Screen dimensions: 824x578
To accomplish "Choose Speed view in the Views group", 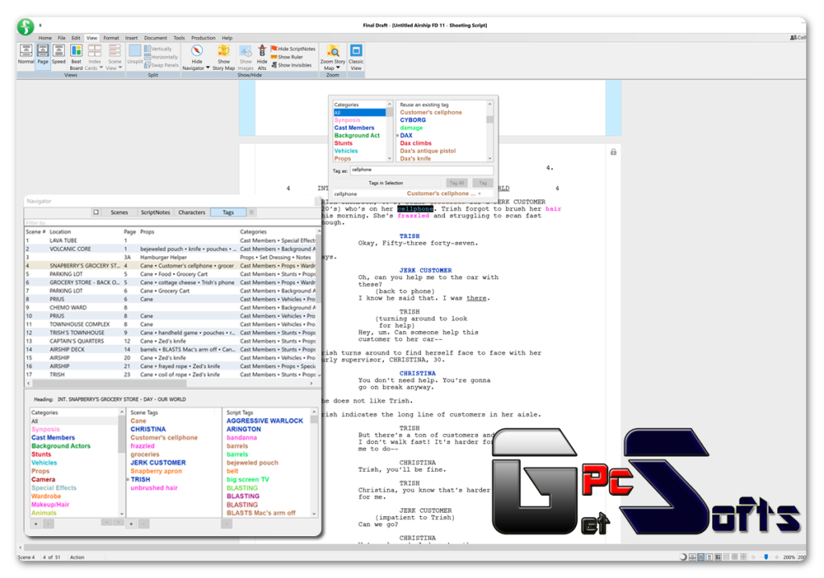I will coord(59,55).
